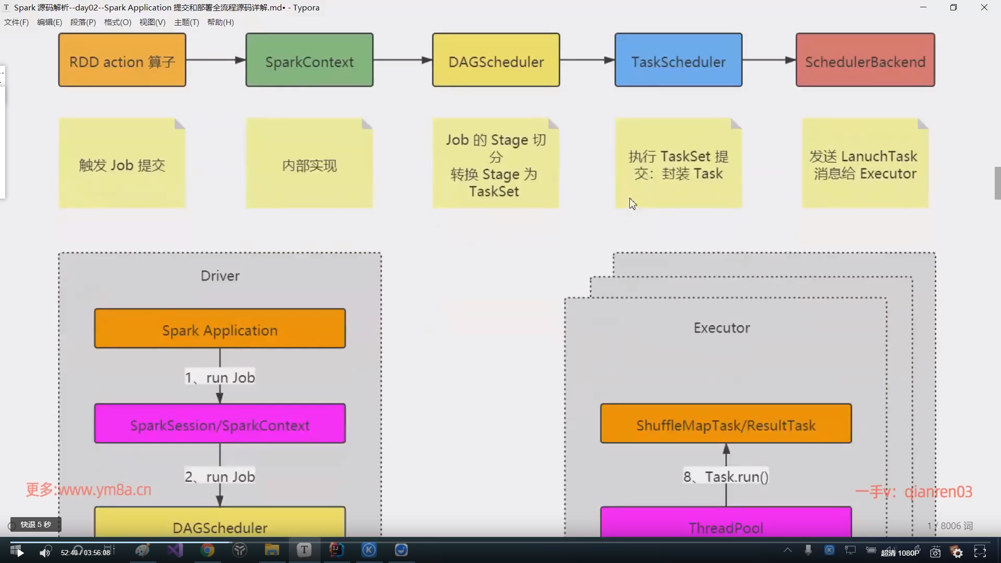Open File Explorer from the taskbar

click(272, 550)
